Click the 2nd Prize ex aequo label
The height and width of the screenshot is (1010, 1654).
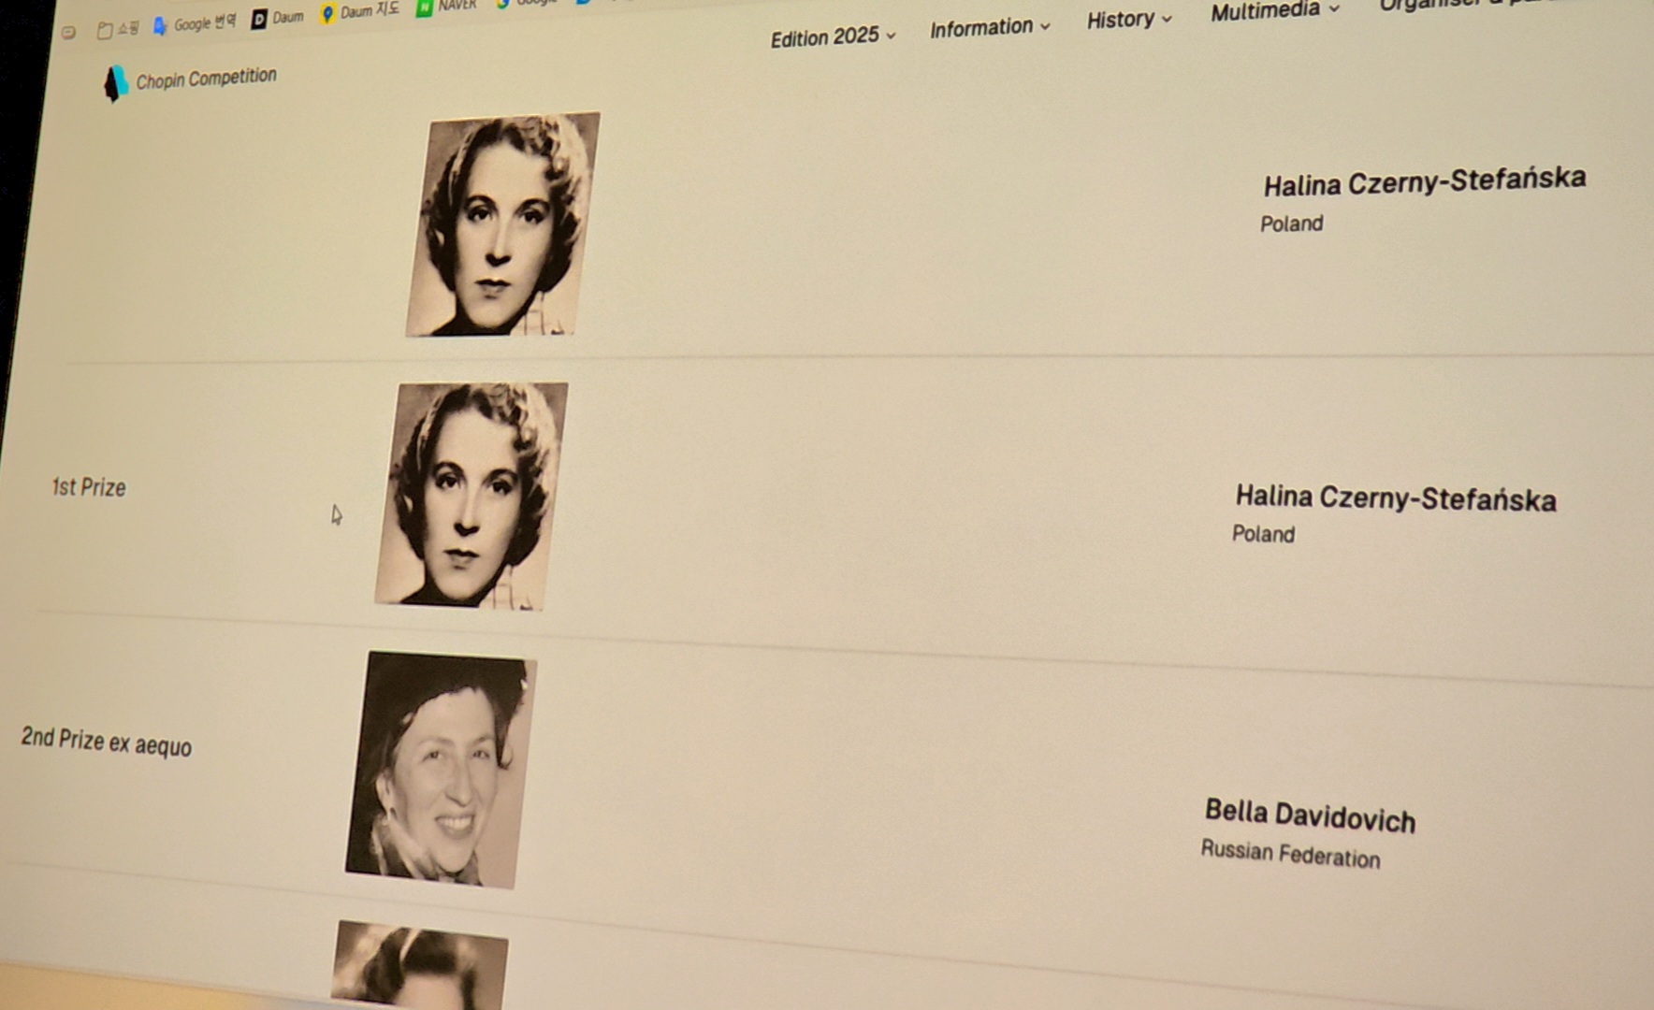(107, 742)
